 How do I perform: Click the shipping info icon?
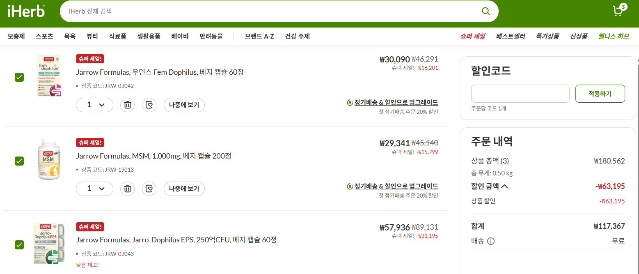click(490, 241)
